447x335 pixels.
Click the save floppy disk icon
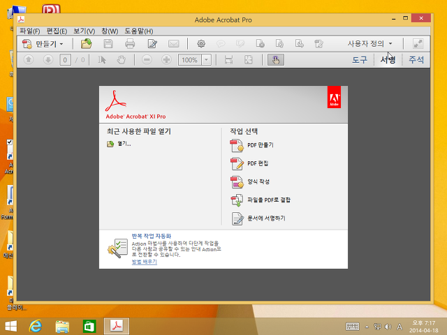point(108,44)
